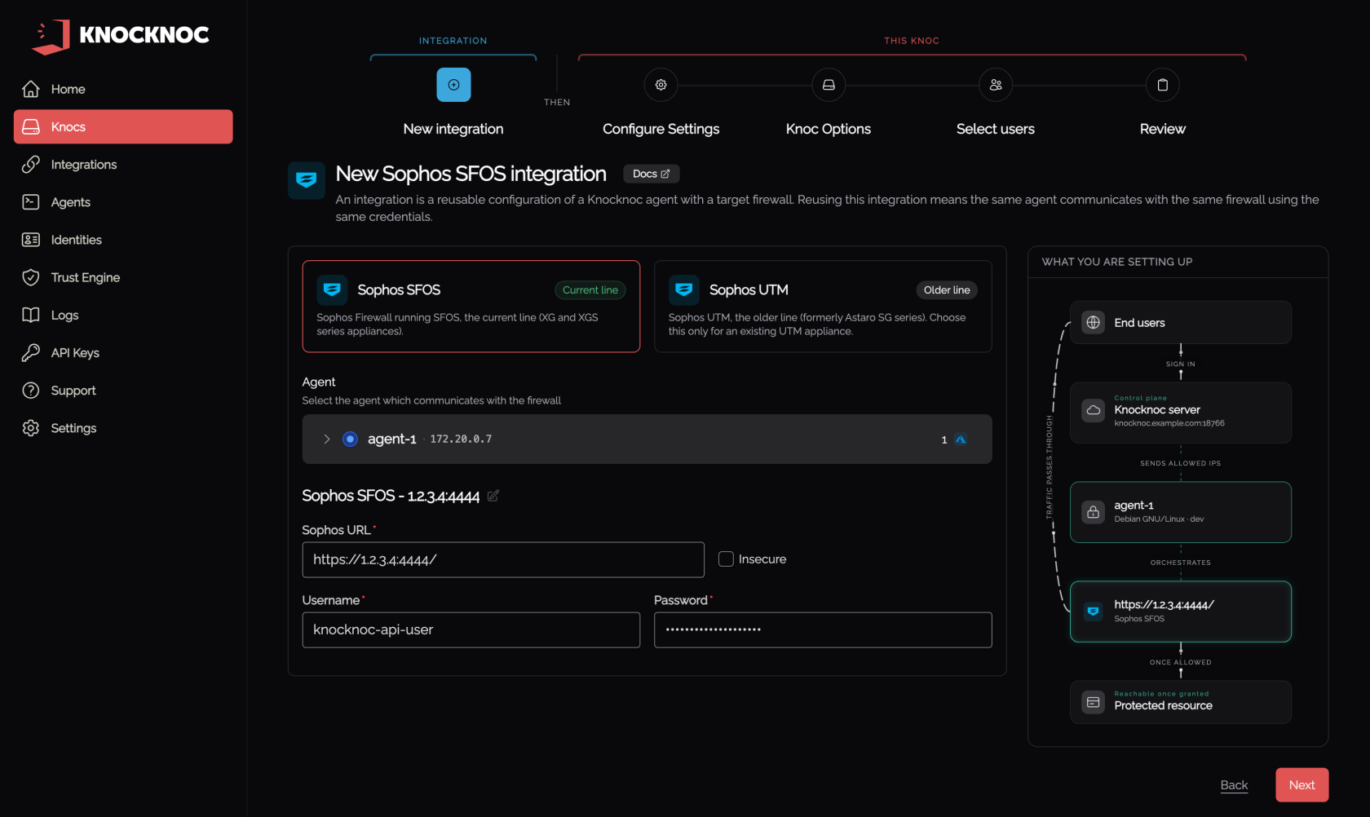The width and height of the screenshot is (1370, 817).
Task: Go to Integrations in the sidebar
Action: (x=123, y=165)
